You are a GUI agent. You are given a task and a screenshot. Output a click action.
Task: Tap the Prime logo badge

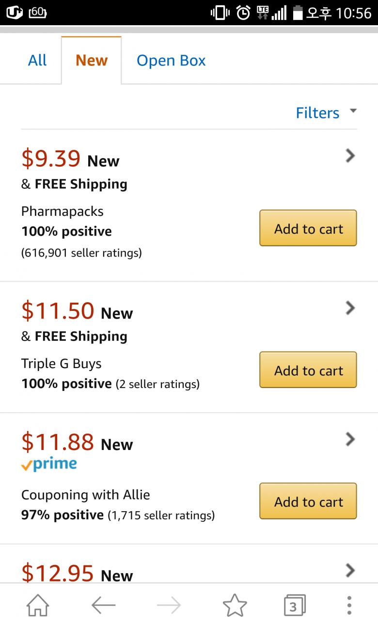[x=49, y=464]
